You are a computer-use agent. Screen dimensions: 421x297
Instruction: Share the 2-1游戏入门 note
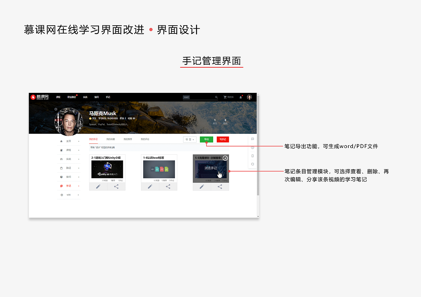point(116,186)
